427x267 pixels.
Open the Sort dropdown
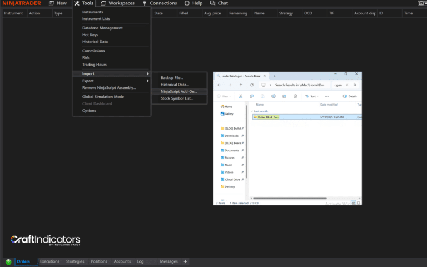(x=312, y=96)
